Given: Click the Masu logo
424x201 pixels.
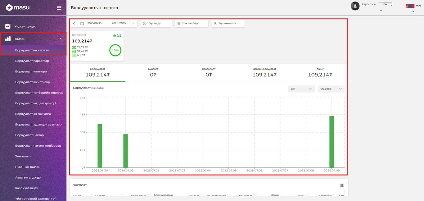Looking at the screenshot, I should coord(18,8).
